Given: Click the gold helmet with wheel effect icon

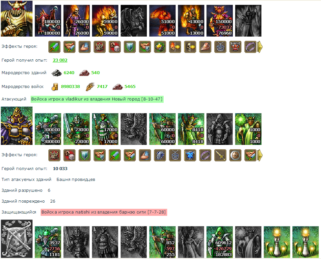Looking at the screenshot, I should pyautogui.click(x=160, y=47).
